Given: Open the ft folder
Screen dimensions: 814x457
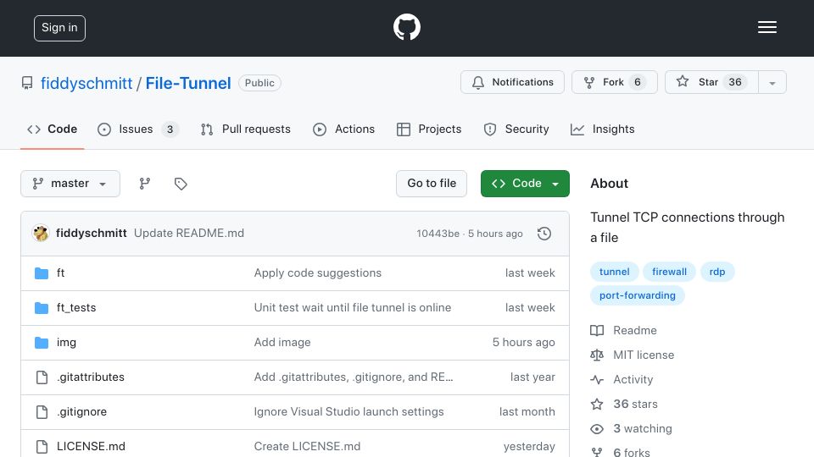Looking at the screenshot, I should (61, 273).
